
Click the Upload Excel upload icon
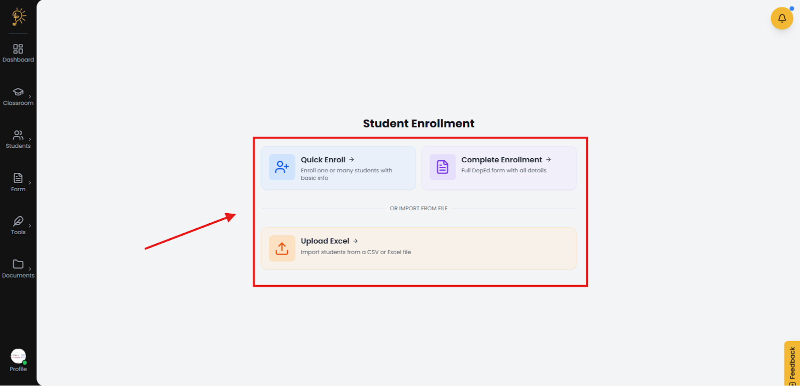[x=282, y=249]
